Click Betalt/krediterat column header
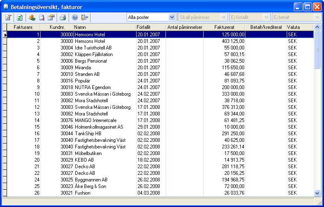This screenshot has width=324, height=207. click(x=266, y=27)
